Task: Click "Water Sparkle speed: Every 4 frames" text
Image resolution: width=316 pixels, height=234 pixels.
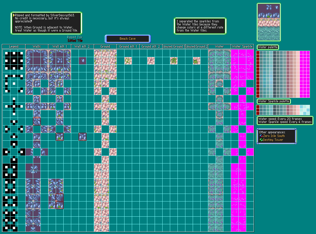Action: (285, 122)
